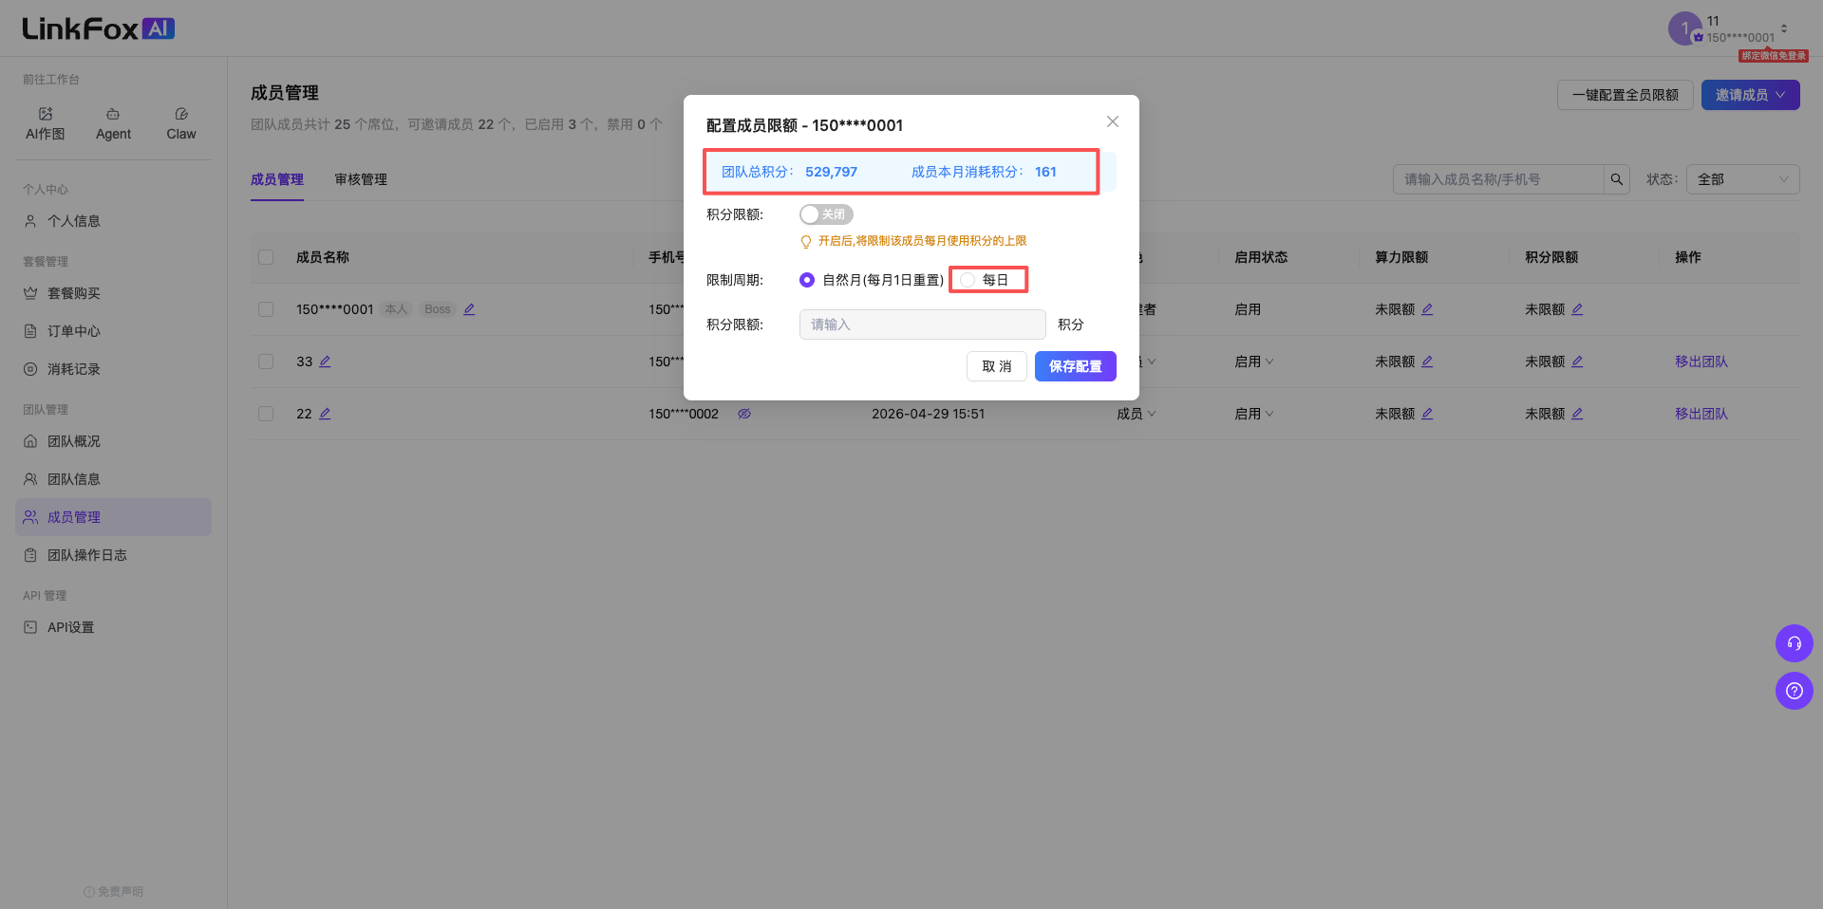Check the row checkbox for member 33
Viewport: 1823px width, 909px height.
(266, 362)
